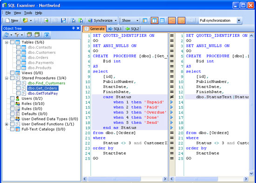The height and width of the screenshot is (183, 256).
Task: Click the Views group icon in tree
Action: (x=18, y=73)
